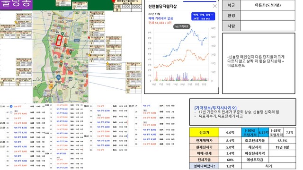Select the 아름초(도보7분) cell
The image size is (303, 170).
point(268,5)
